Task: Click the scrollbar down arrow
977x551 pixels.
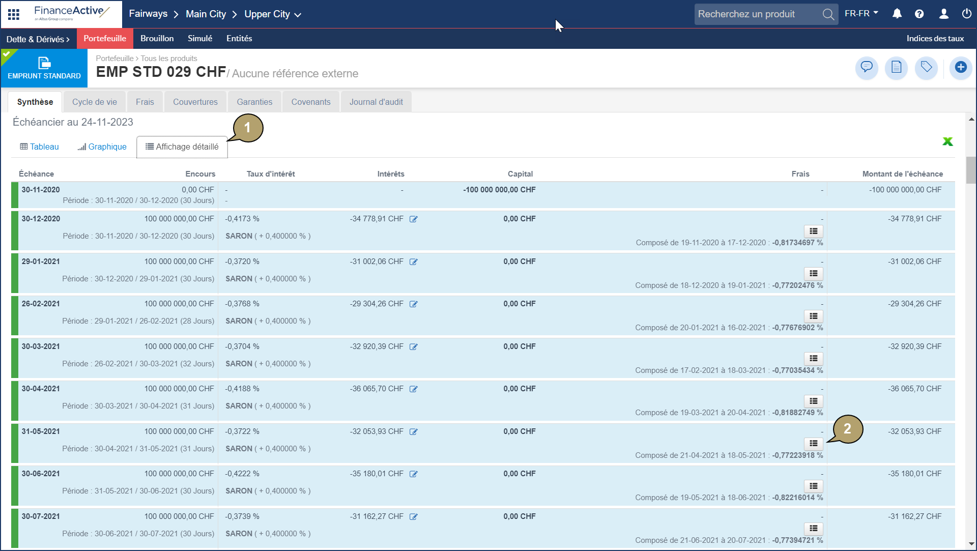Action: pyautogui.click(x=971, y=544)
